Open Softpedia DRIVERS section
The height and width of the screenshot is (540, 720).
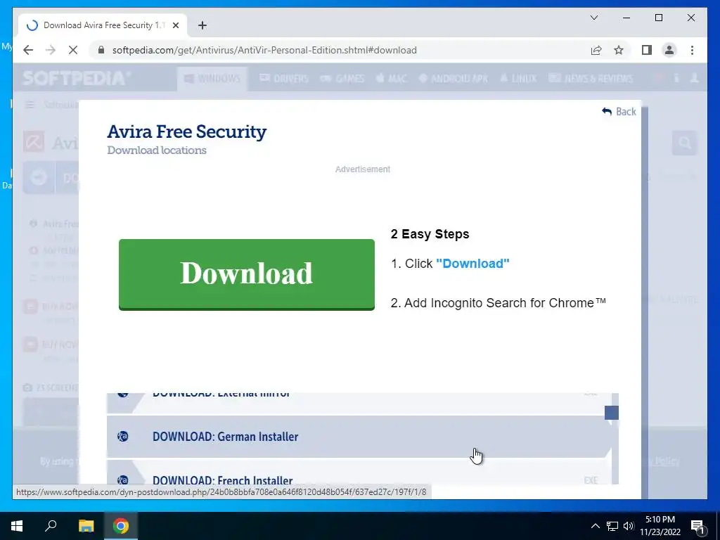tap(284, 79)
